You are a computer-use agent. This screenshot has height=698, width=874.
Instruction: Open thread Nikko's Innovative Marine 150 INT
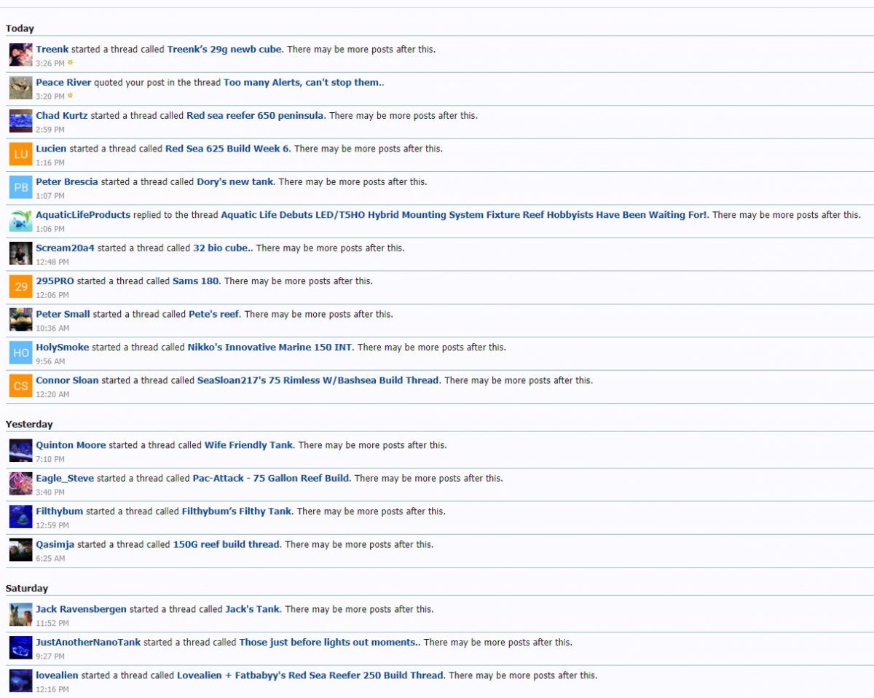[270, 347]
